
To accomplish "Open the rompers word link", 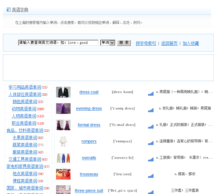I will pos(89,142).
